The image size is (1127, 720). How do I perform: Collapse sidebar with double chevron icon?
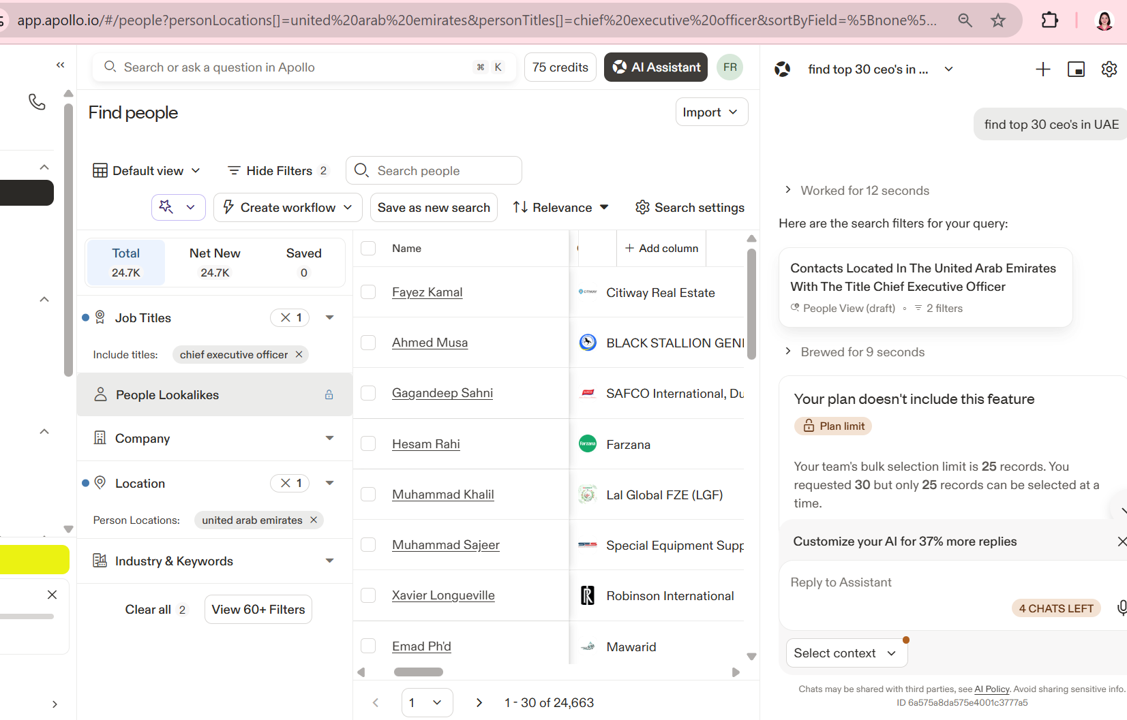(61, 65)
